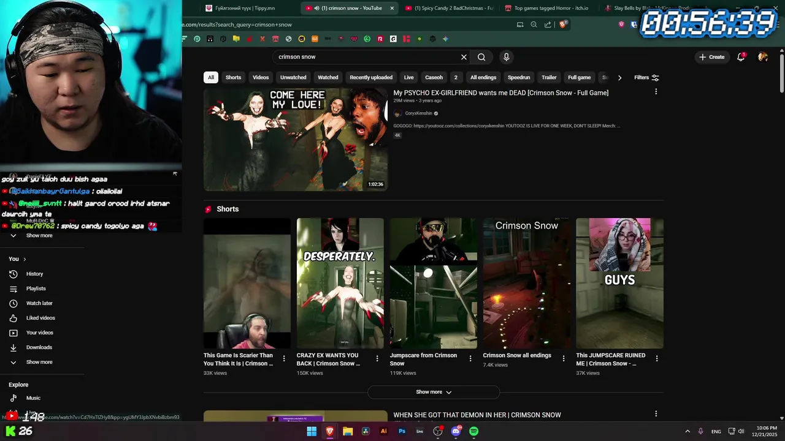Viewport: 785px width, 441px height.
Task: Show hidden system tray icons
Action: pyautogui.click(x=687, y=431)
